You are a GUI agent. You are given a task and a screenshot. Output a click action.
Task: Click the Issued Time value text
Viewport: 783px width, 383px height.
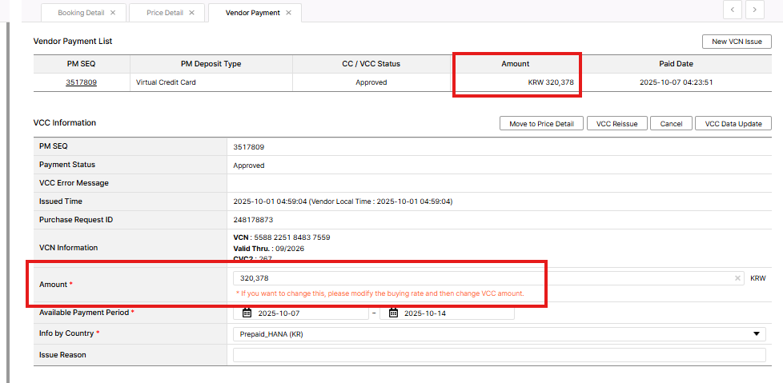coord(343,201)
